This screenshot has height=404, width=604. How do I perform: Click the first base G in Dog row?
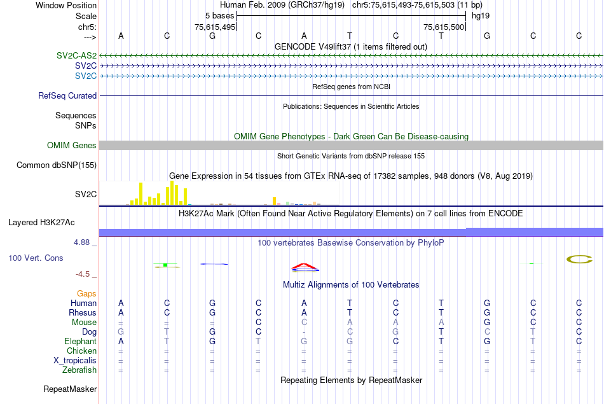121,331
